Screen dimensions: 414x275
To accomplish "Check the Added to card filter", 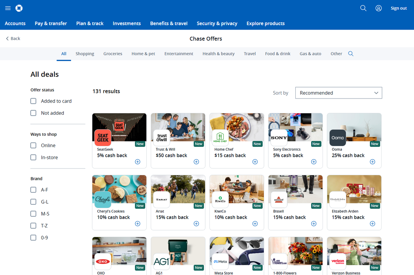I will [x=33, y=101].
